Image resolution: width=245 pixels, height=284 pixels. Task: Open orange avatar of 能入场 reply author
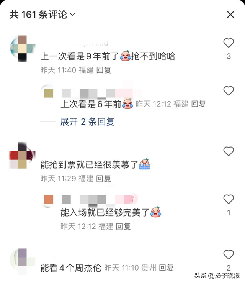pyautogui.click(x=48, y=200)
